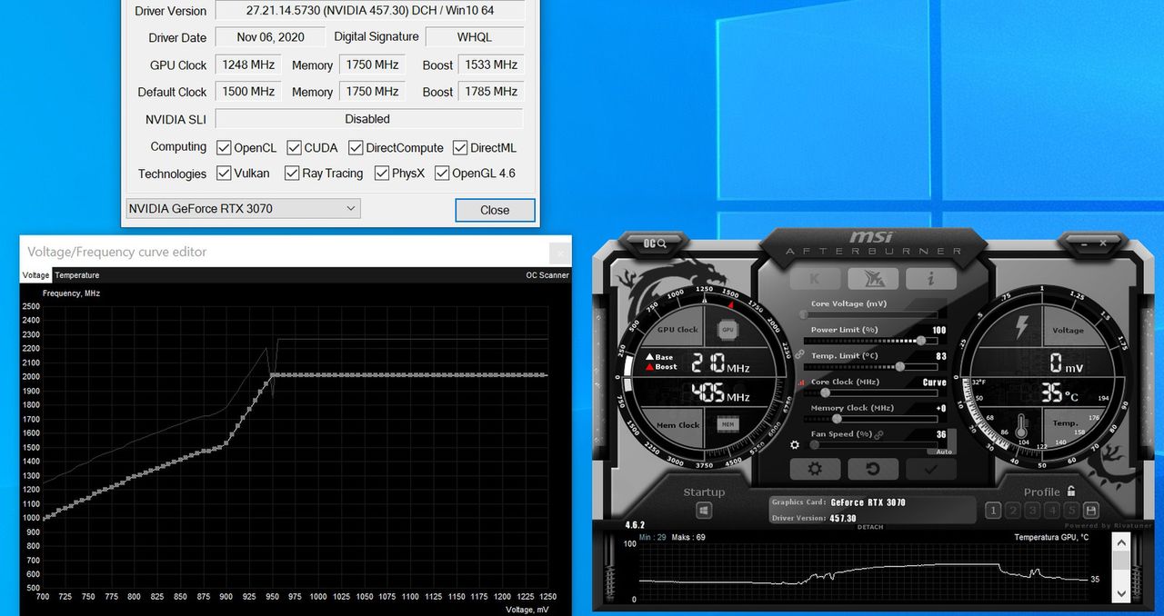Image resolution: width=1164 pixels, height=616 pixels.
Task: Toggle the DirectCompute checkbox
Action: tap(356, 147)
